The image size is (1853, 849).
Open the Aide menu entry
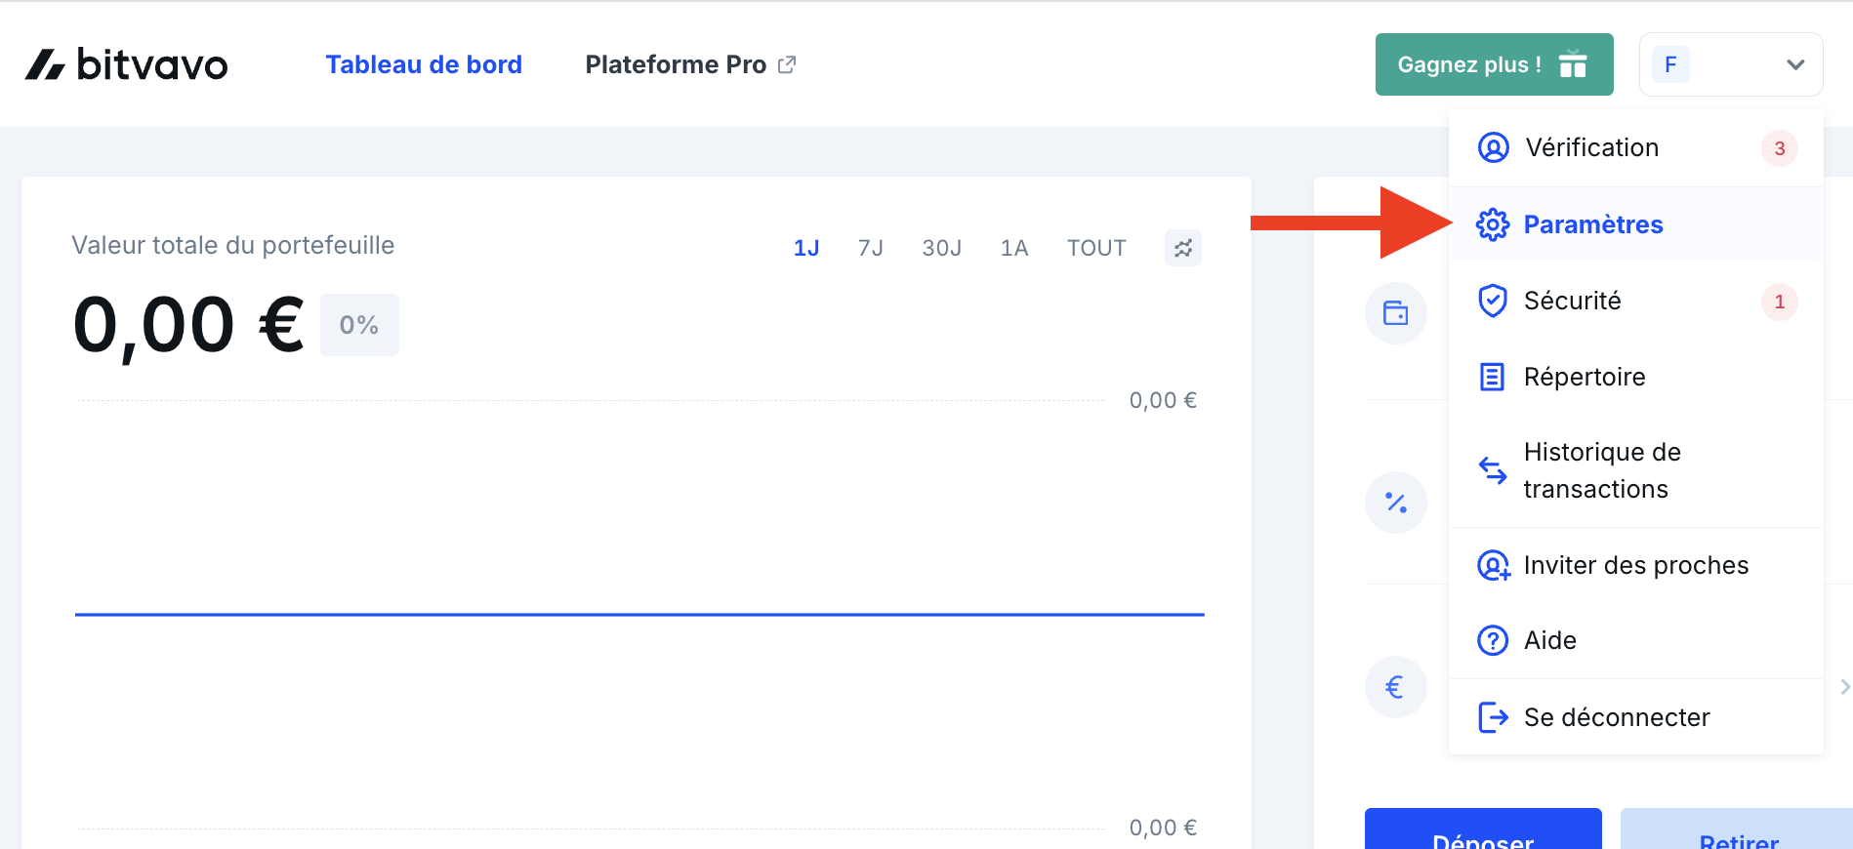pos(1636,640)
